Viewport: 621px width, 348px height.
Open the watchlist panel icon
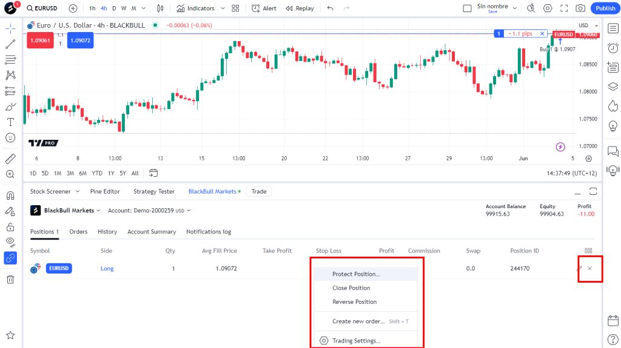(x=613, y=28)
